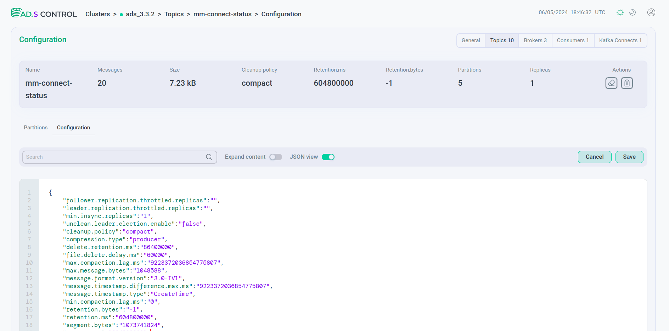Open the Kafka Connects 1 tab
The width and height of the screenshot is (669, 331).
click(620, 40)
